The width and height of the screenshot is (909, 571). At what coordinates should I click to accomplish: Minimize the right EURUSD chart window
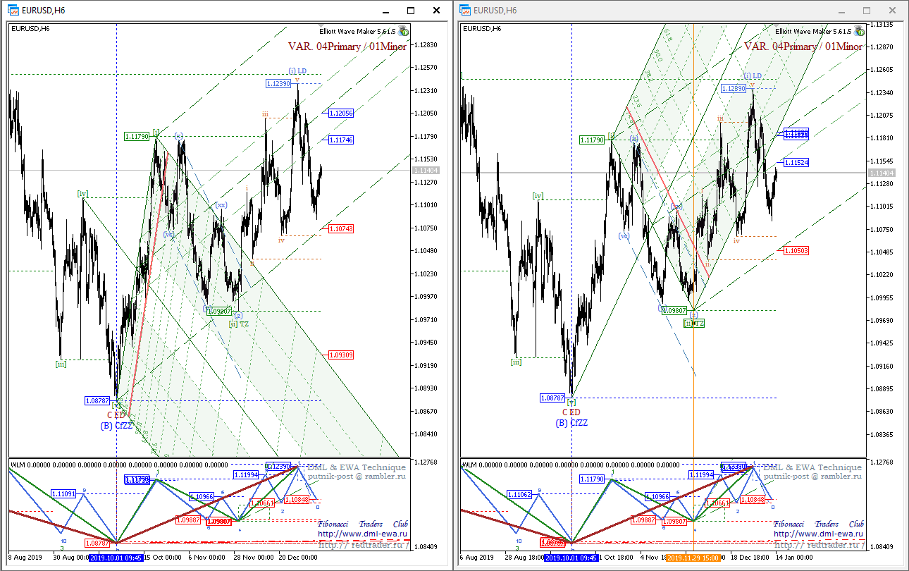coord(841,11)
